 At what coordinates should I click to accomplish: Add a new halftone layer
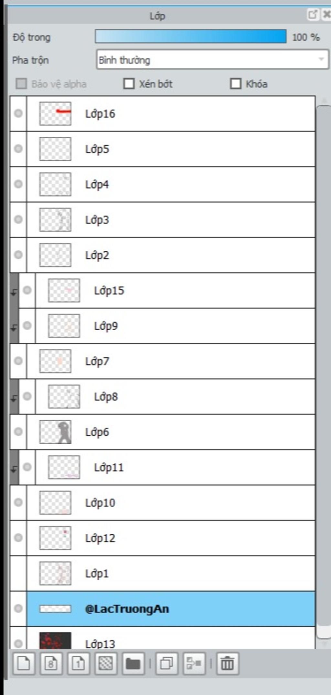pos(106,663)
